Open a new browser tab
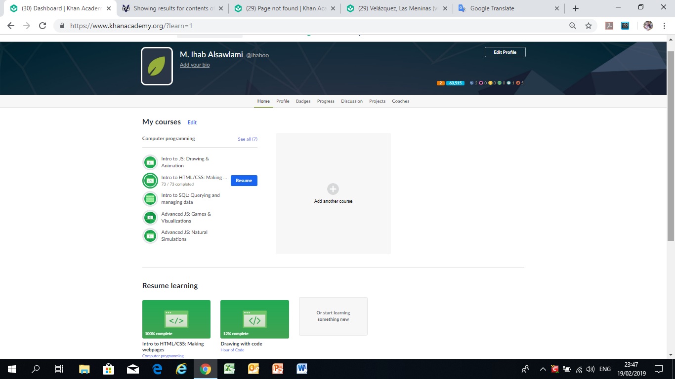Image resolution: width=675 pixels, height=379 pixels. 576,8
